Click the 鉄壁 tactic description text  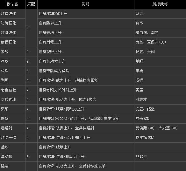click(79, 119)
